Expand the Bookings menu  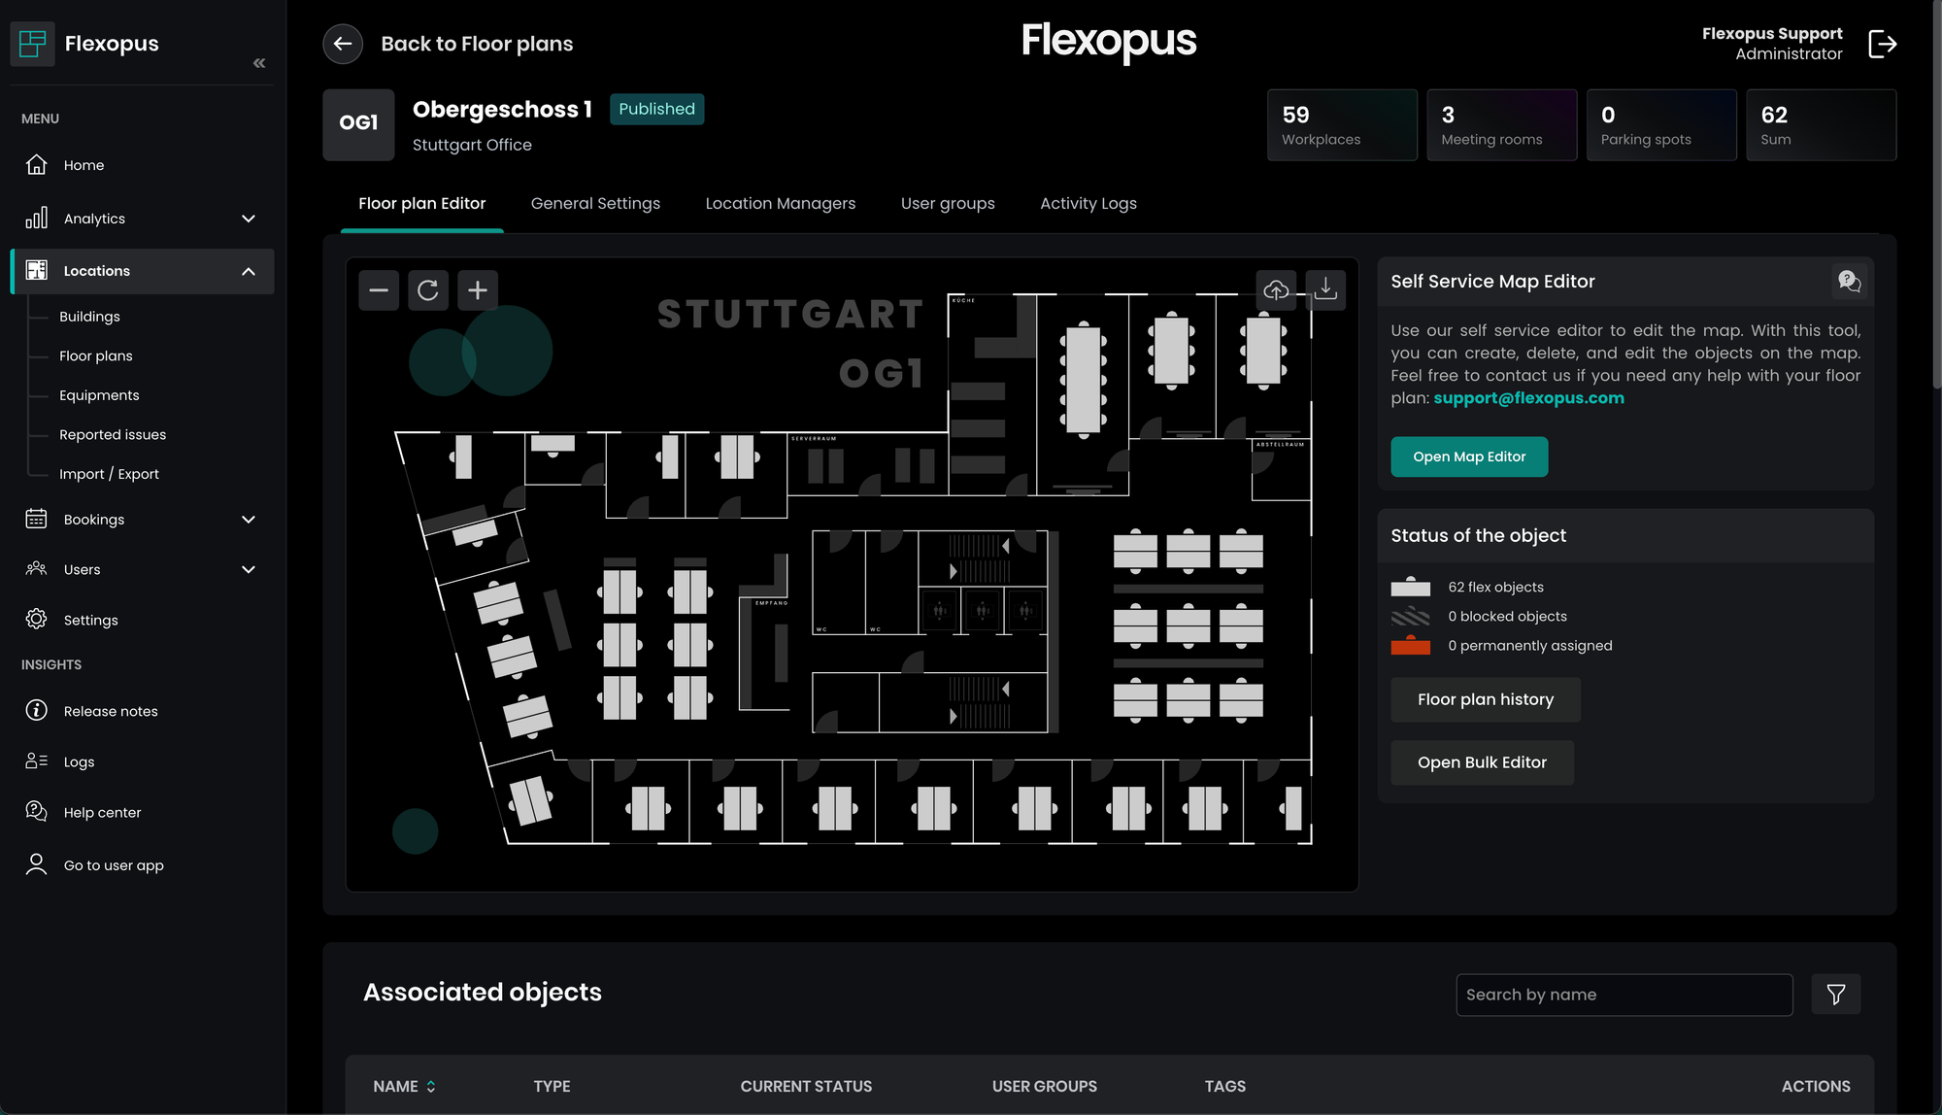[249, 520]
